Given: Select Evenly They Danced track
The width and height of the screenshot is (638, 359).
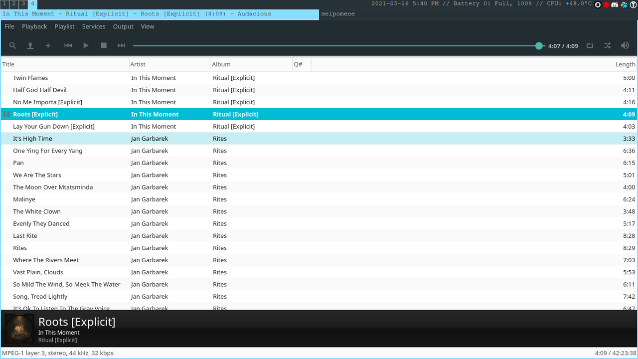Looking at the screenshot, I should click(x=319, y=223).
